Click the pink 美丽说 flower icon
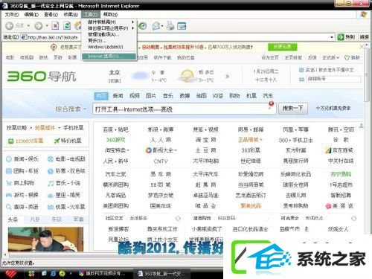 (328, 206)
